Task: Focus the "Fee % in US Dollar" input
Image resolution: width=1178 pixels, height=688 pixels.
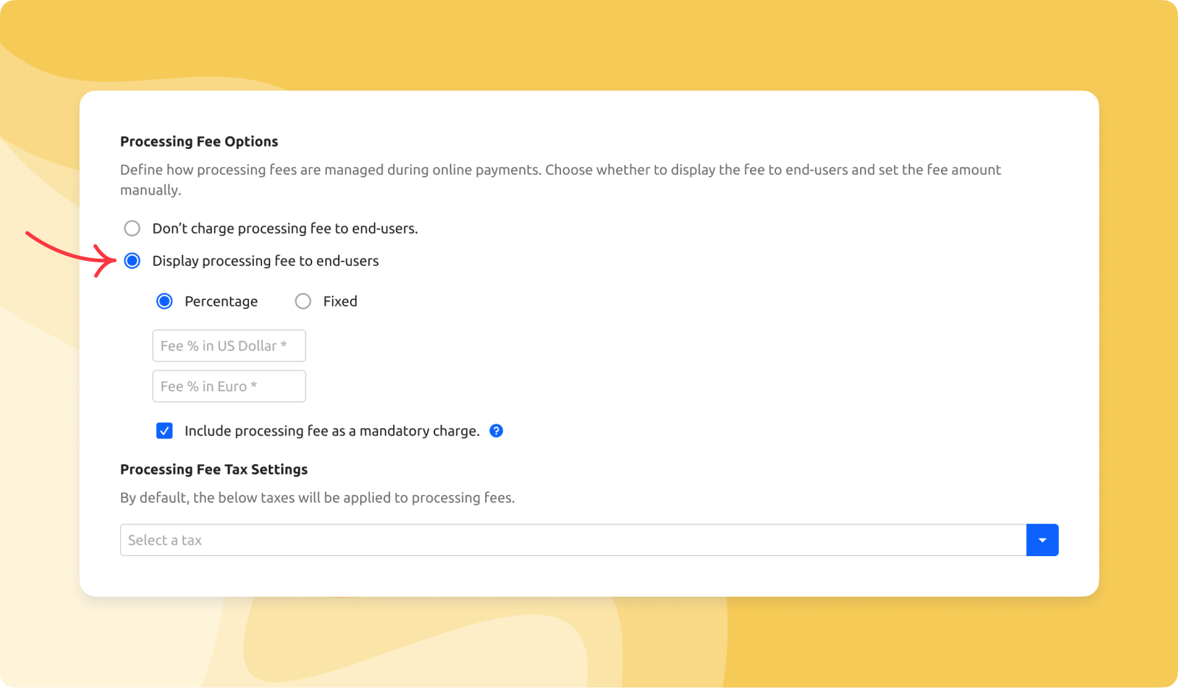Action: pyautogui.click(x=228, y=345)
